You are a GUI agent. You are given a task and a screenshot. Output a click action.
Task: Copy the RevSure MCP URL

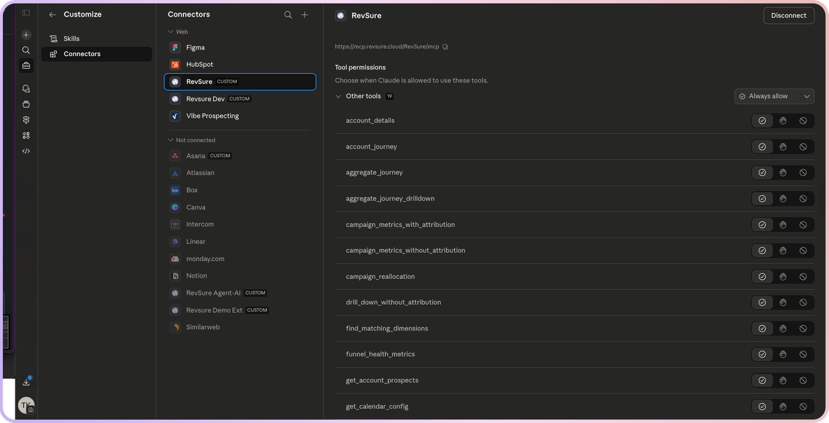point(445,47)
